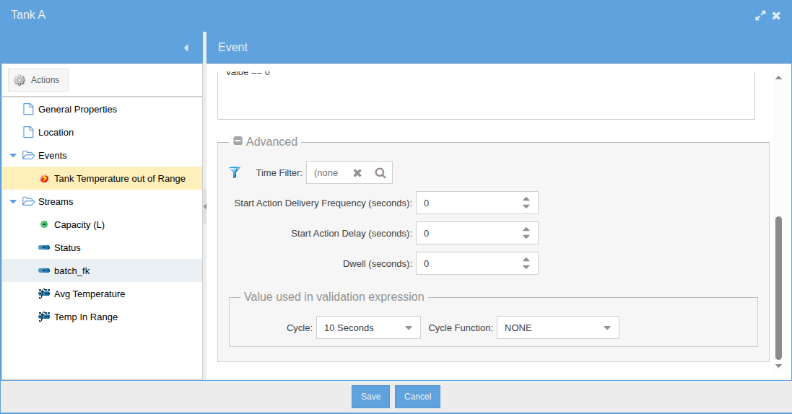
Task: Click the Cancel button
Action: [x=417, y=397]
